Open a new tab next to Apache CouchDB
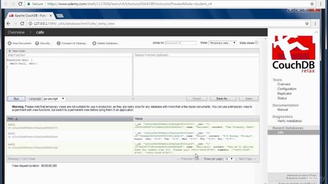 [60, 16]
